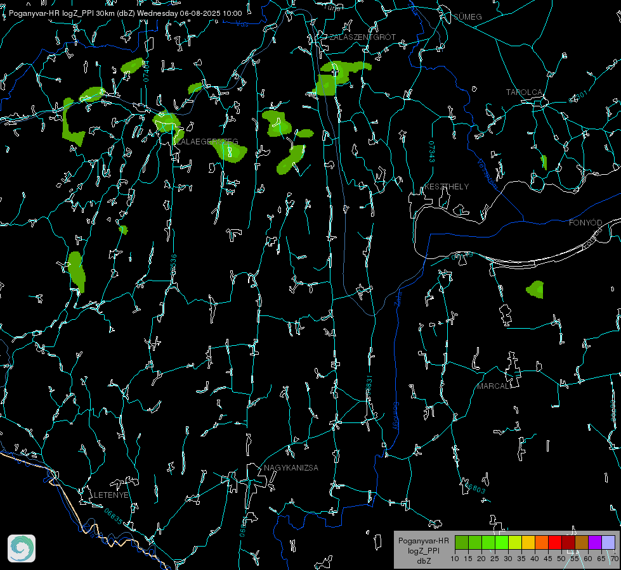Select the 20–25 dBZ legend swatch
The width and height of the screenshot is (621, 570).
[x=488, y=542]
